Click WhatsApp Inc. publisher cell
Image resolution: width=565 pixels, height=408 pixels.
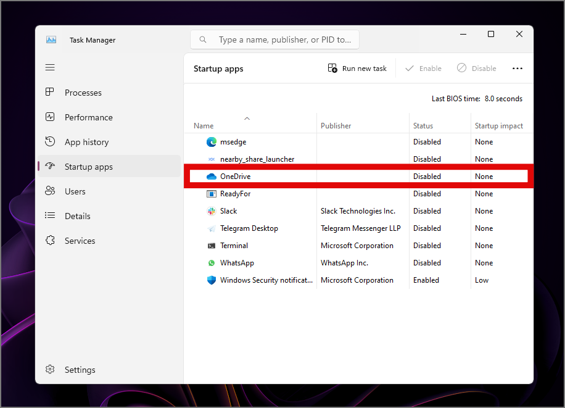344,263
